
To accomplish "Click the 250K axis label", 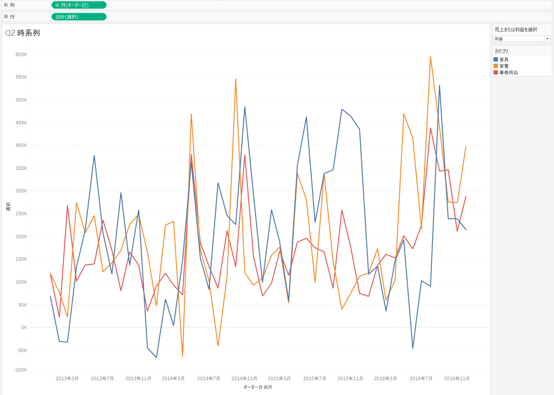I will pos(22,214).
